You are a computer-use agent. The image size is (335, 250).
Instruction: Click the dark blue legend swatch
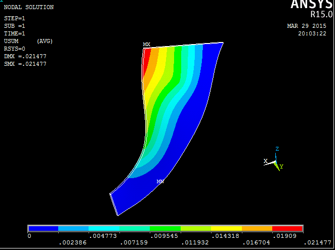pyautogui.click(x=44, y=229)
